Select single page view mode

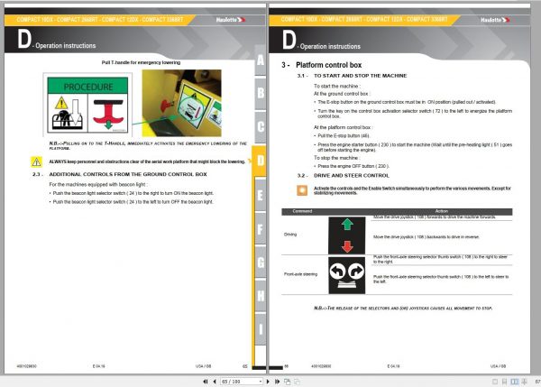(x=495, y=382)
